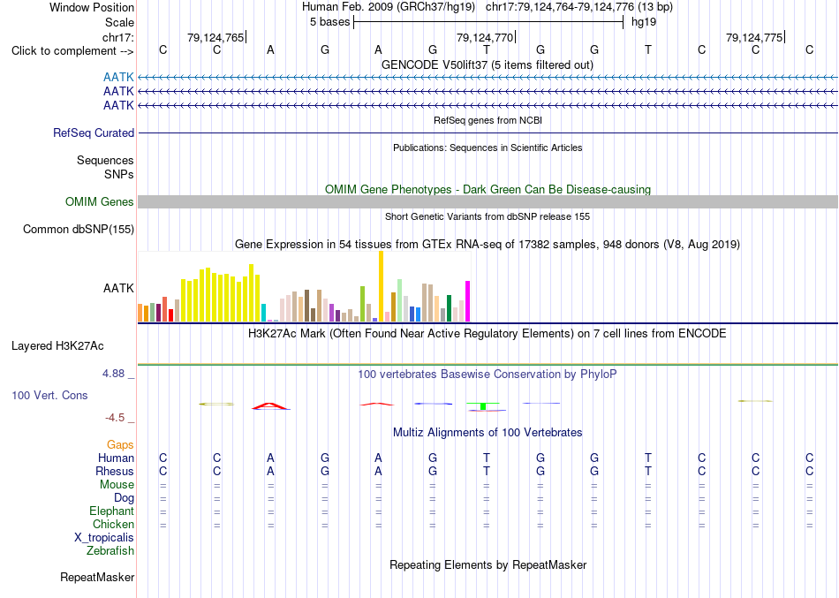Click 'Multiz Alignments of 100 Vertebrates' title

488,432
